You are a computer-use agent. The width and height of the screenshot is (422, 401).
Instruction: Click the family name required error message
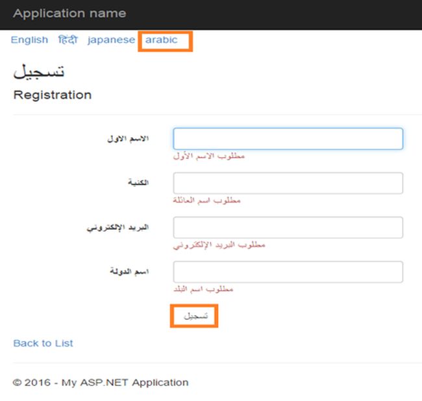click(x=206, y=200)
